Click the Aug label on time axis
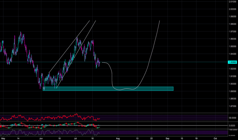Screen dimensions: 238x140 (118, 138)
